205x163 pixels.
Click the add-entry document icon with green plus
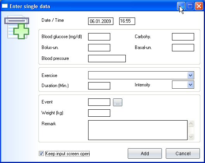coord(17,27)
